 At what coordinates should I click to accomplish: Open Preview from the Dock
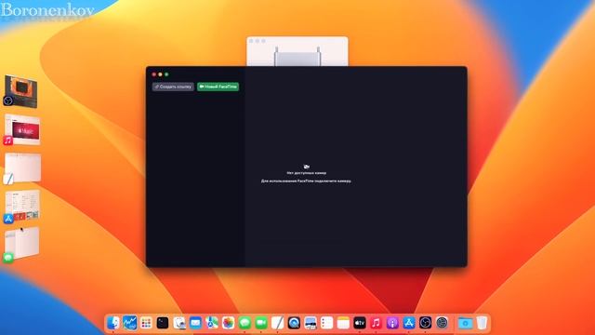(x=179, y=323)
